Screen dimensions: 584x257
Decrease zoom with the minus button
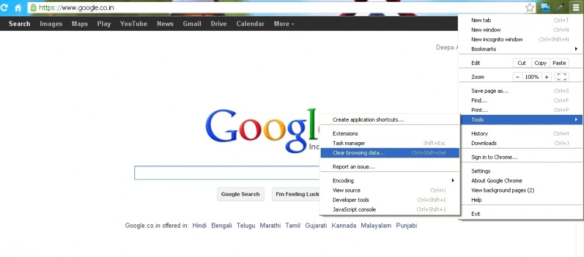point(517,77)
